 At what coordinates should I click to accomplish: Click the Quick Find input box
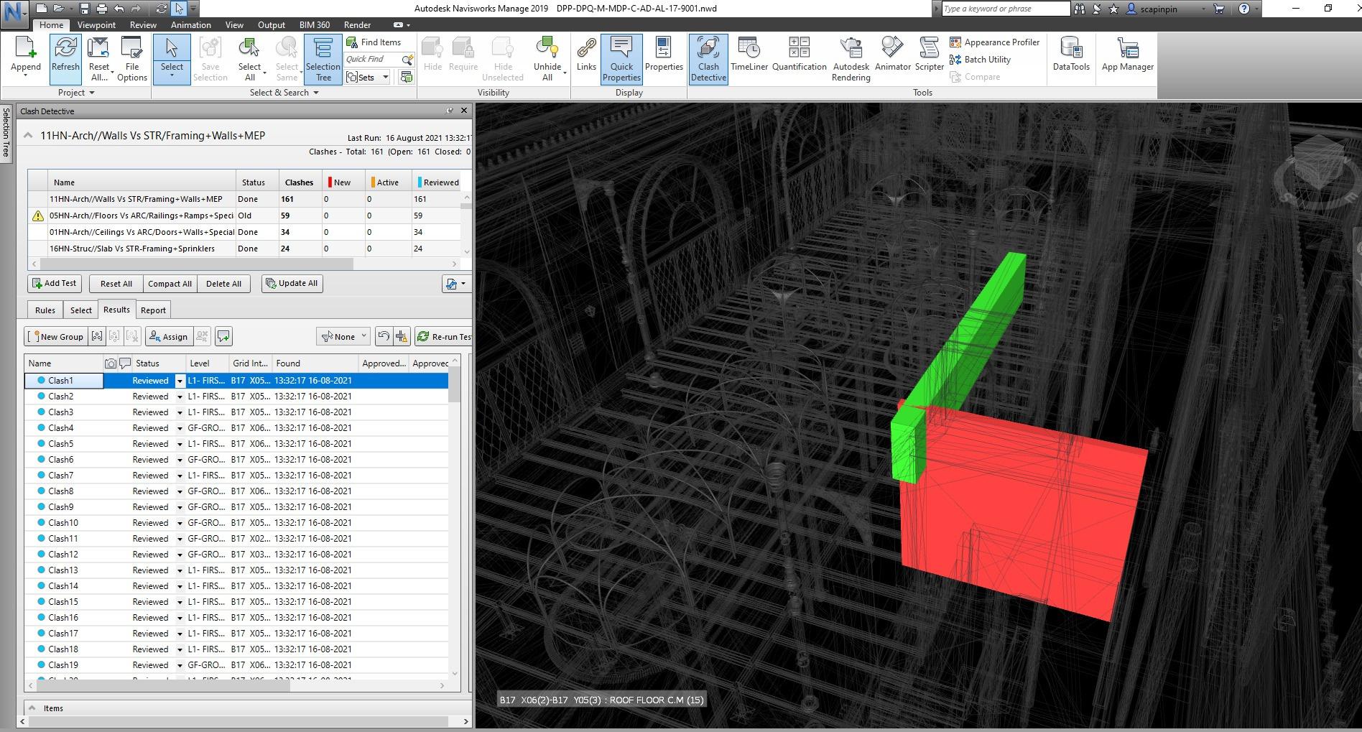[x=372, y=59]
